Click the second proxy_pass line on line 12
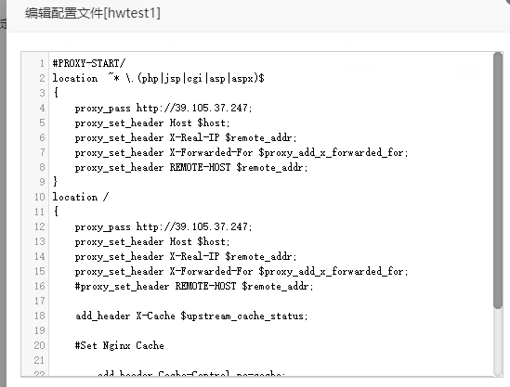This screenshot has width=510, height=387. 163,226
